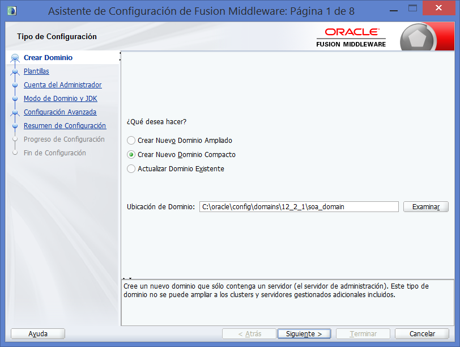The width and height of the screenshot is (460, 347).
Task: Click the disabled Atrás button
Action: [x=249, y=334]
